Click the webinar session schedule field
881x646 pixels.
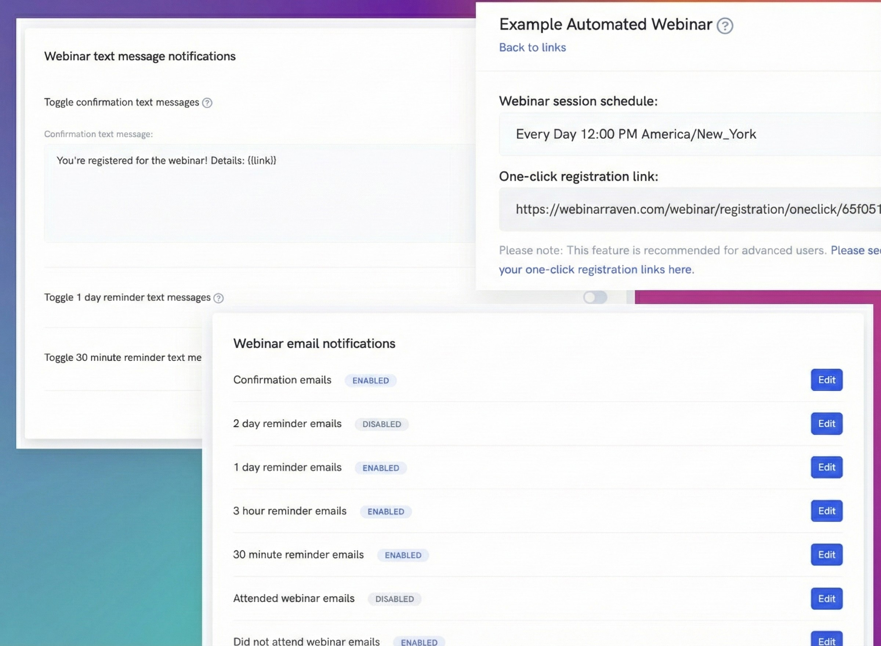pyautogui.click(x=688, y=134)
